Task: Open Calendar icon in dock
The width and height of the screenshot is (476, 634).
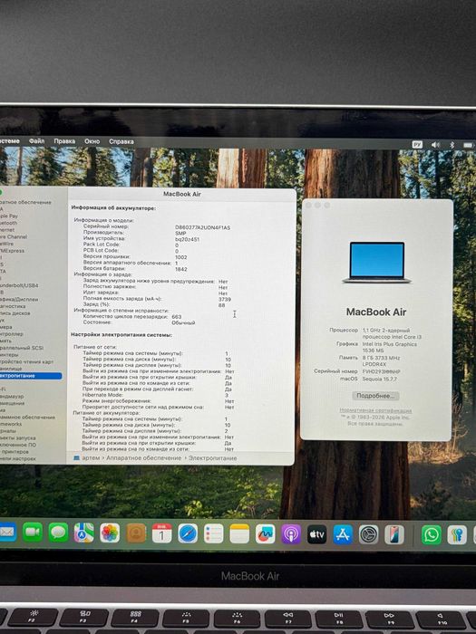Action: click(x=162, y=533)
